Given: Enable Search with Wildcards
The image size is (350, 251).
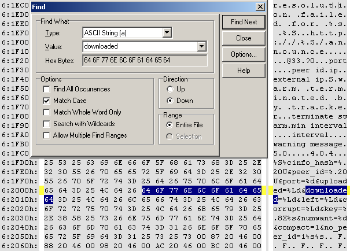Looking at the screenshot, I should coord(47,124).
